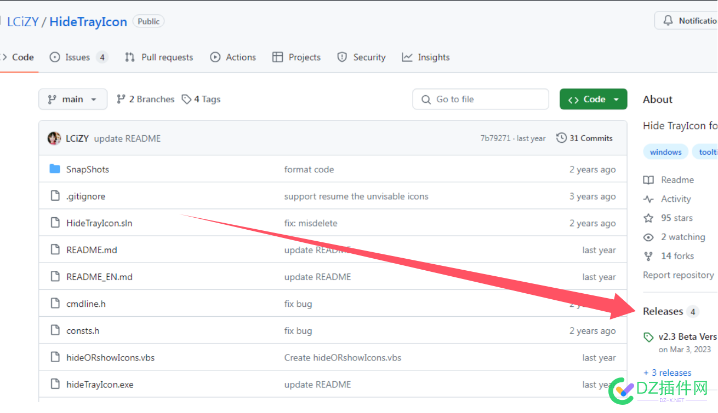Show the + 3 releases link
This screenshot has height=413, width=718.
[668, 373]
